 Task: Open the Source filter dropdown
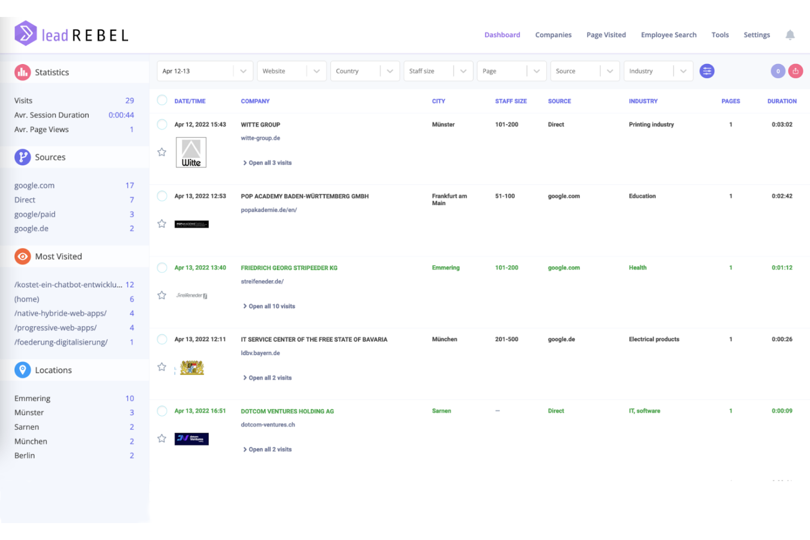pyautogui.click(x=585, y=71)
